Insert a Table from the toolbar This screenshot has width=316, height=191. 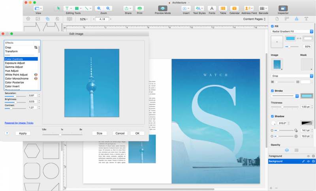point(223,8)
